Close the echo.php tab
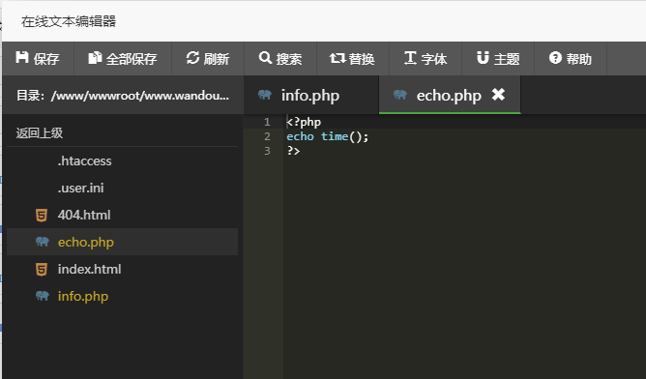This screenshot has width=646, height=379. (x=498, y=95)
